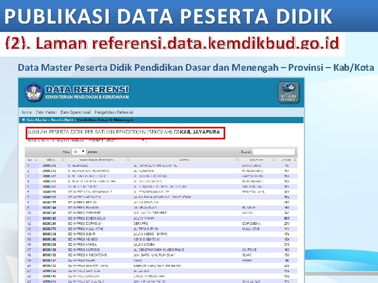Click the sort arrows on the No column
This screenshot has width=378, height=283.
36,160
